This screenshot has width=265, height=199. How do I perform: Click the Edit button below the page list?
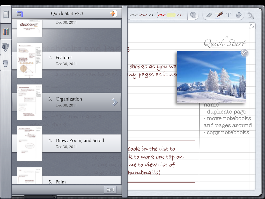click(110, 190)
